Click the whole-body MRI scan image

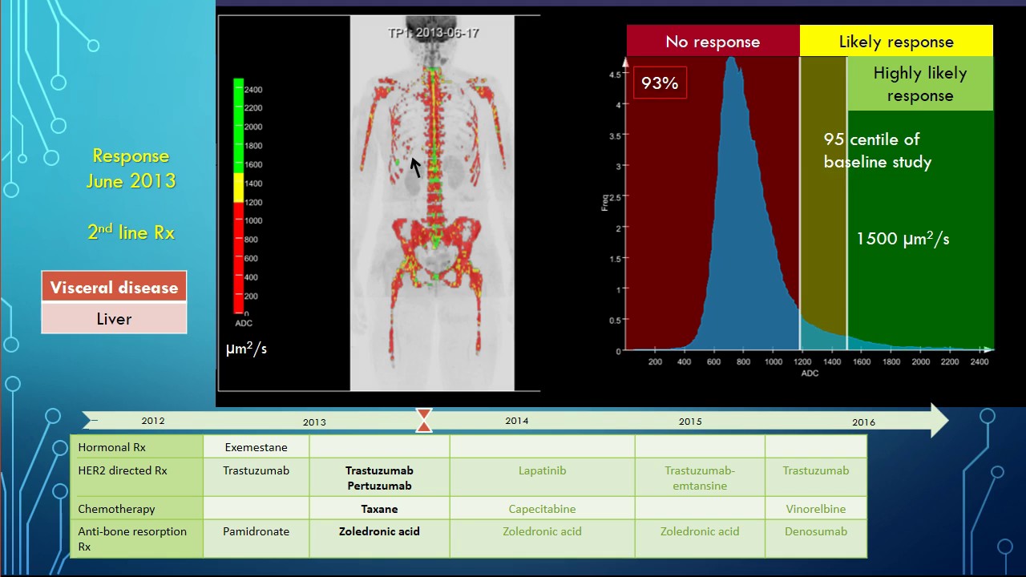tap(432, 204)
